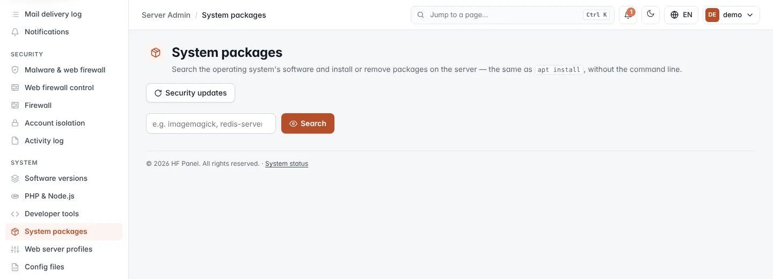Open Config files page

pos(64,267)
